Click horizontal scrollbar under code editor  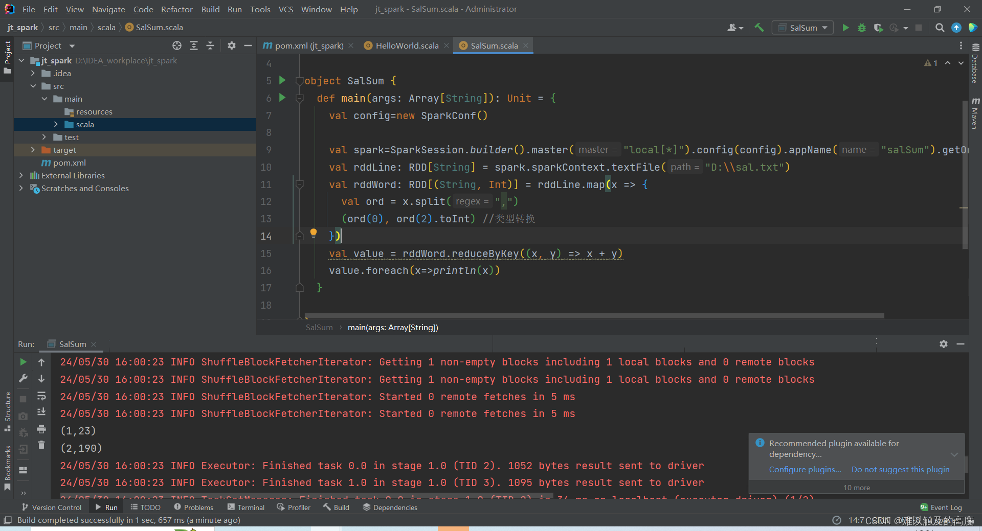[x=594, y=316]
